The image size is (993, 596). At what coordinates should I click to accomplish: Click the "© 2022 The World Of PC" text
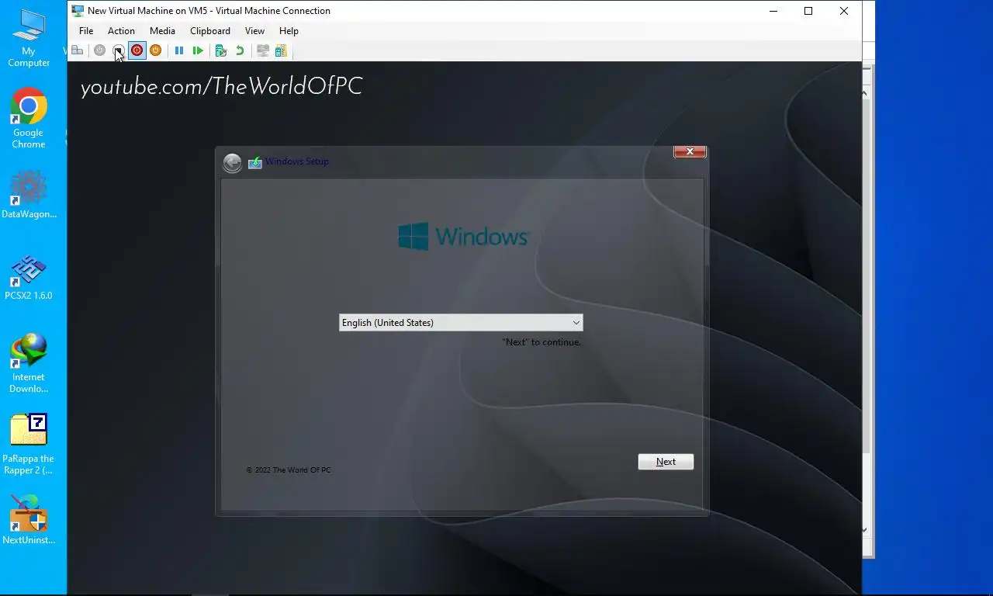(x=289, y=470)
